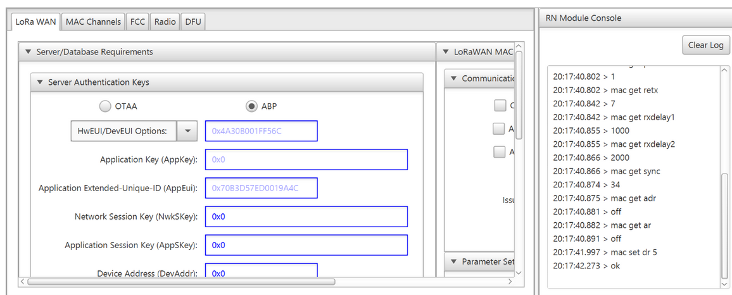The width and height of the screenshot is (732, 295).
Task: Toggle the third checkbox in Communication section
Action: 500,152
